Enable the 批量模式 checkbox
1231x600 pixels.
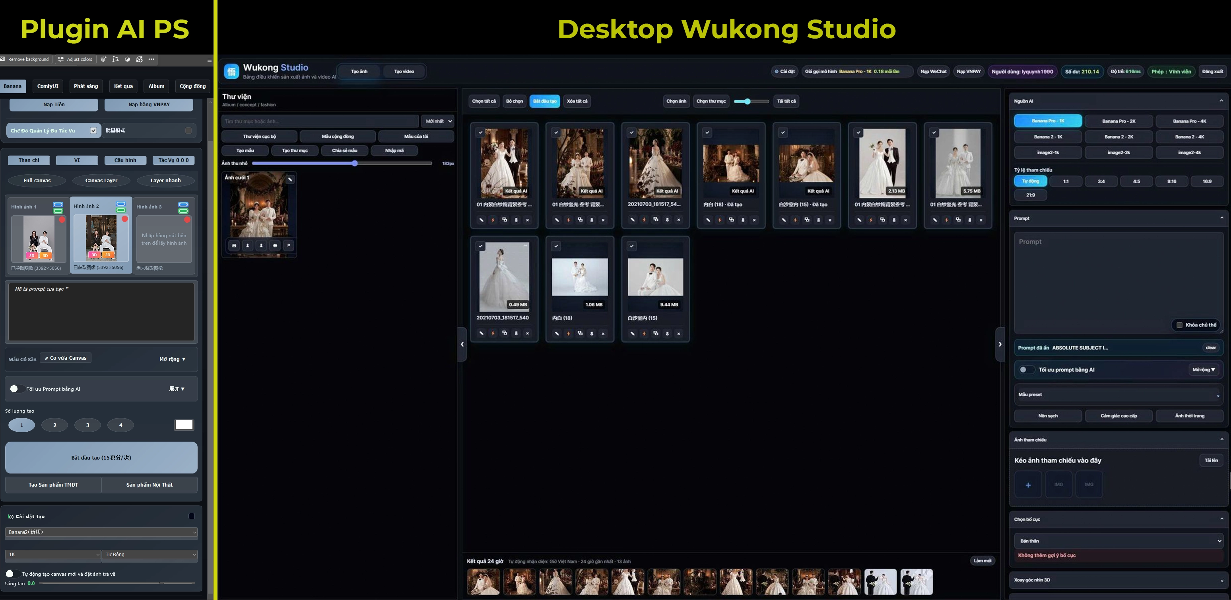tap(188, 131)
